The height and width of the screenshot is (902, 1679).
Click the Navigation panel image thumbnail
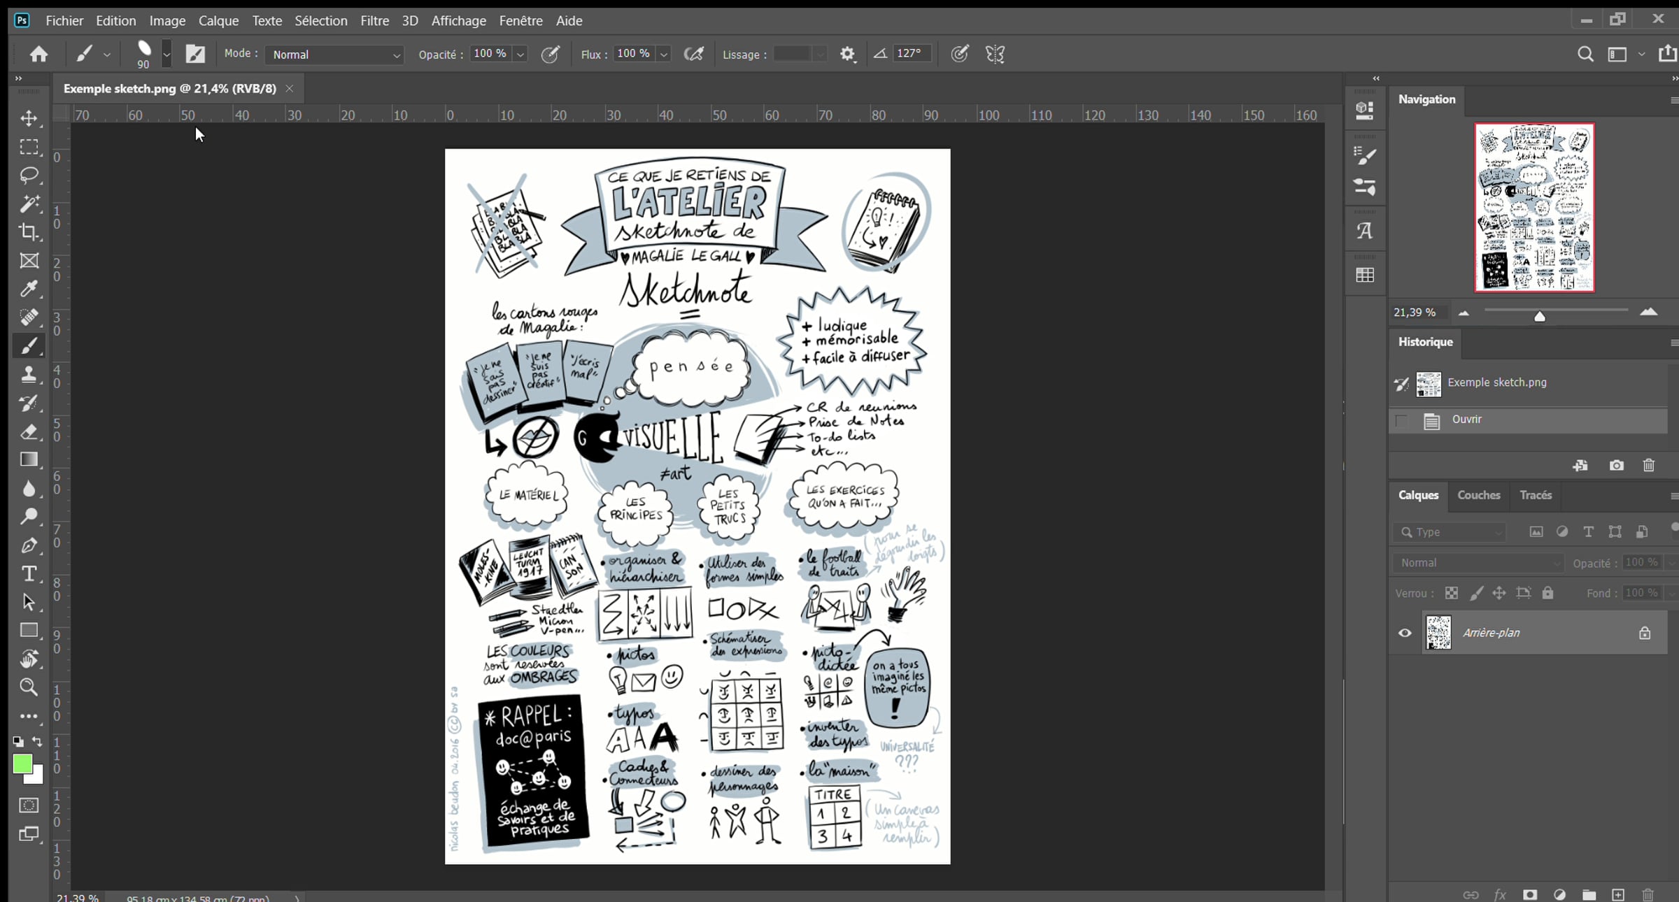[1534, 208]
